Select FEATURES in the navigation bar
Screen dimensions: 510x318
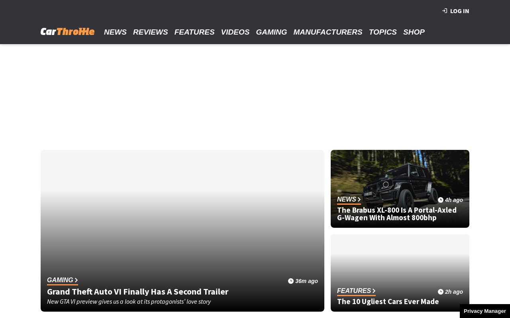coord(194,32)
